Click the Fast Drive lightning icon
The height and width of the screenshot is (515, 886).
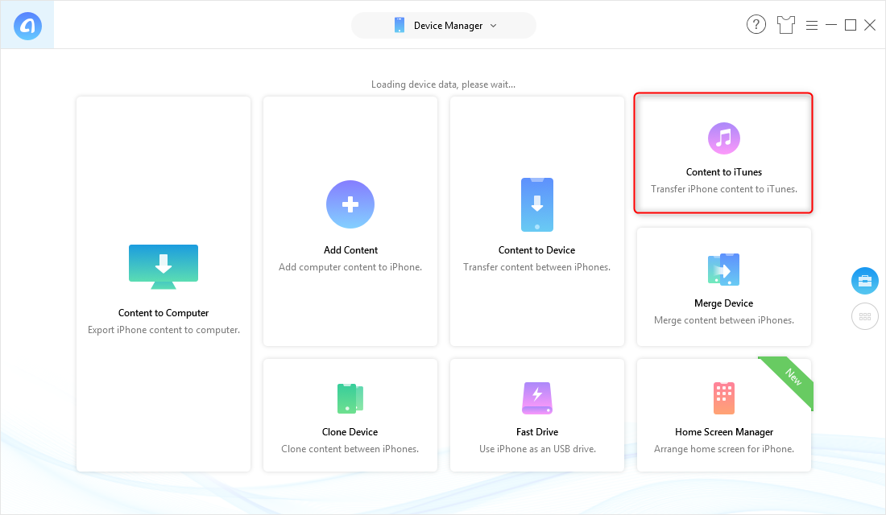(536, 398)
